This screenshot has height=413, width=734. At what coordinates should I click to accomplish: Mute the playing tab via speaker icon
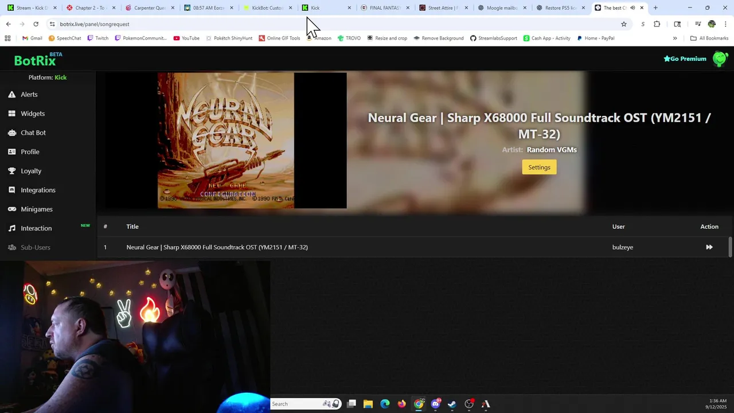coord(633,8)
